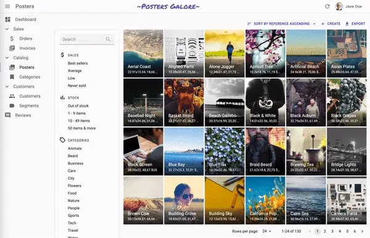Image resolution: width=370 pixels, height=238 pixels.
Task: Select Posters in the sidebar
Action: pyautogui.click(x=27, y=67)
